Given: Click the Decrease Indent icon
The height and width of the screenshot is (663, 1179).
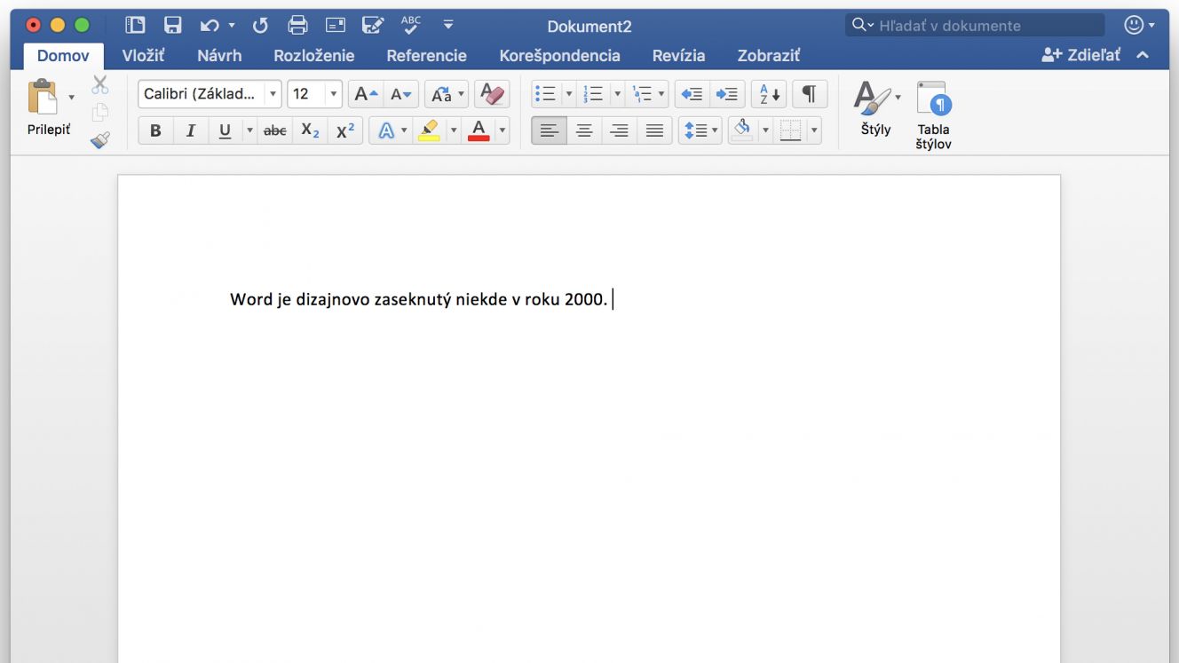Looking at the screenshot, I should [692, 94].
